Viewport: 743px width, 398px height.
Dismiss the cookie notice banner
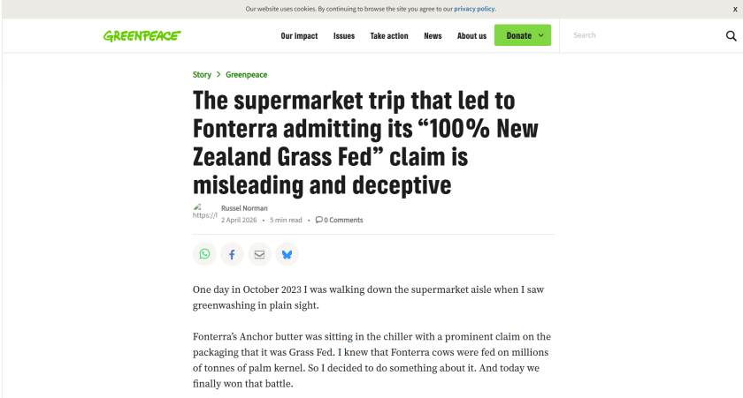[734, 9]
